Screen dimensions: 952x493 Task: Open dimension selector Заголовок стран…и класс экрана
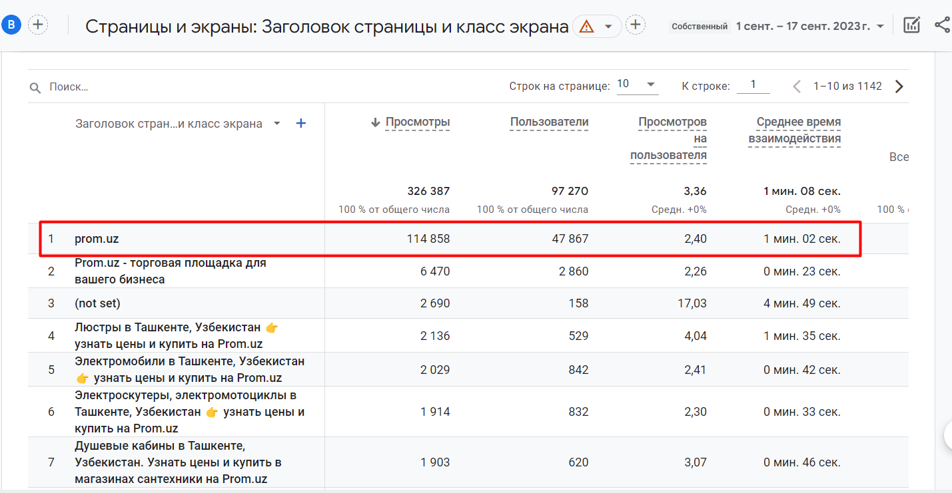(178, 124)
